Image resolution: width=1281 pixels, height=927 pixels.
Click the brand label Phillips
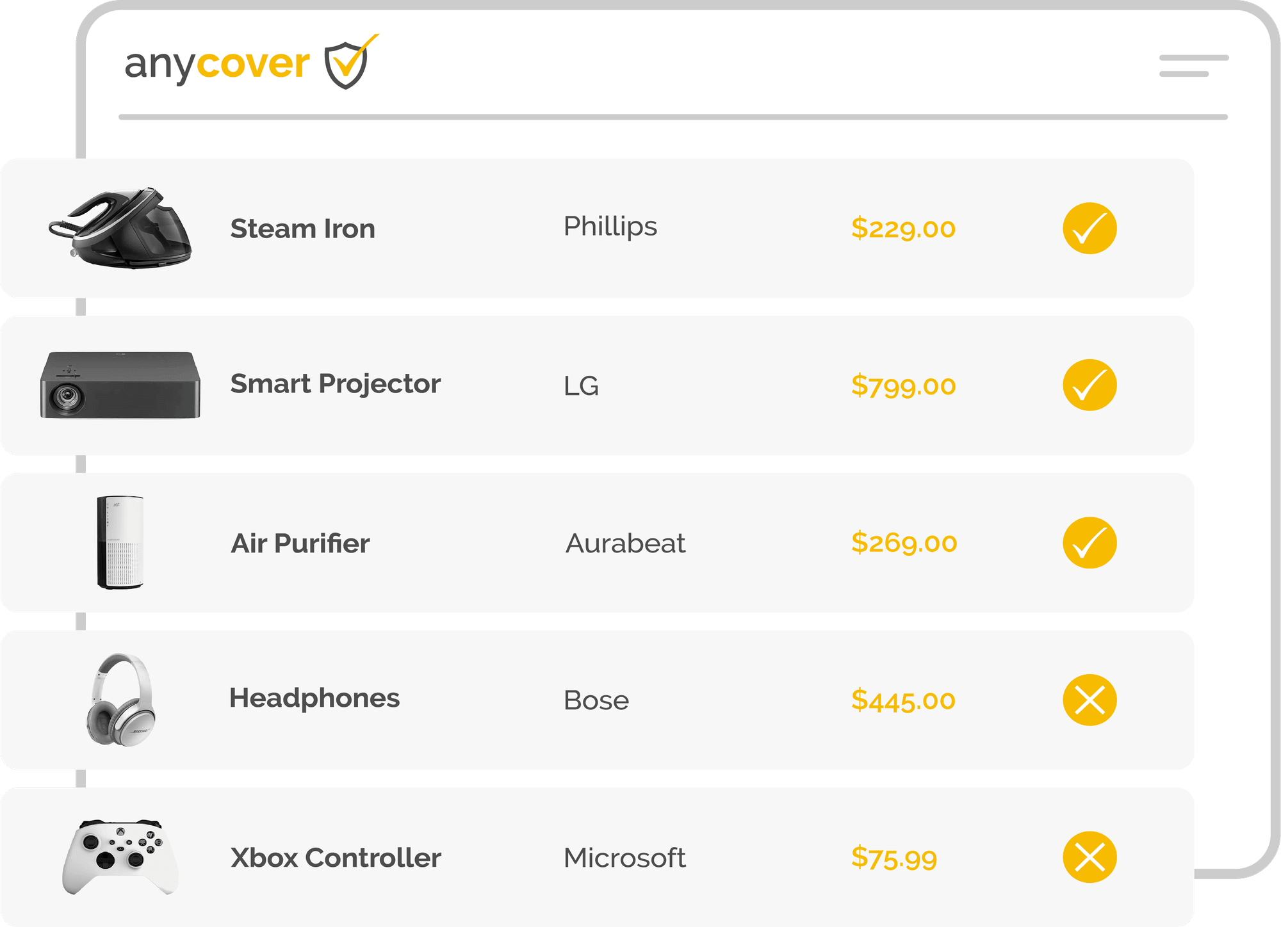(x=609, y=226)
